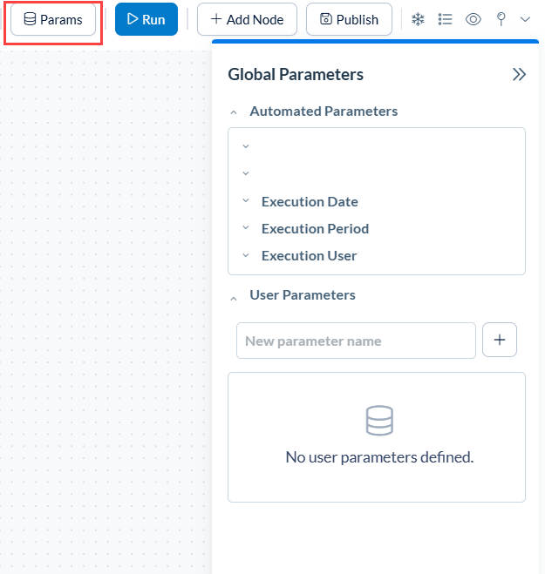Publish the workflow

(349, 19)
